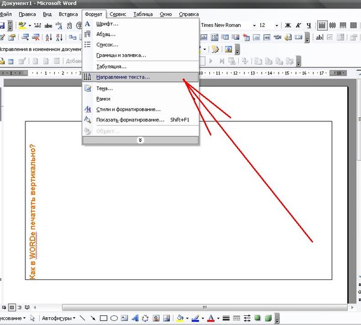361x325 pixels.
Task: Apply strikethrough abc formatting
Action: [48, 25]
